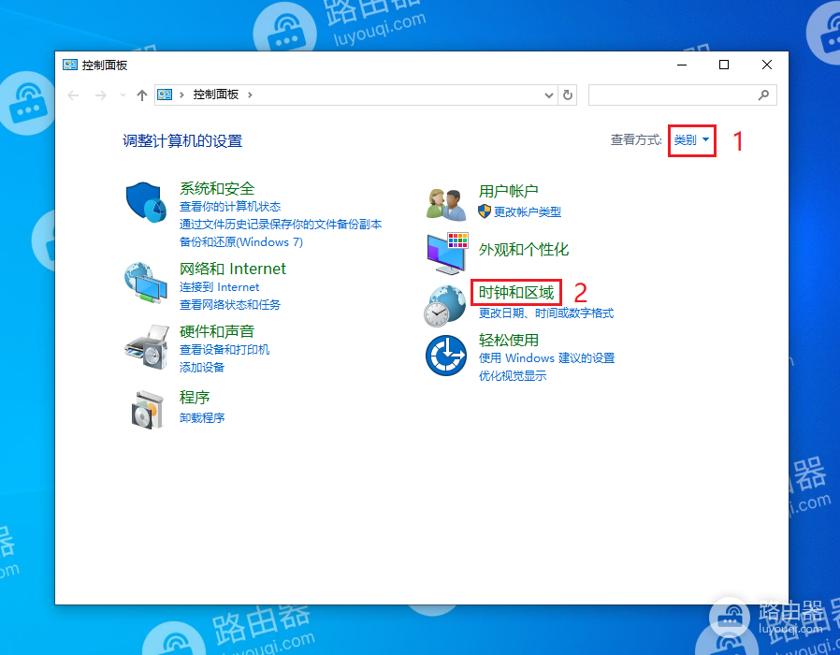The width and height of the screenshot is (840, 655).
Task: Refresh the Control Panel view
Action: [567, 95]
